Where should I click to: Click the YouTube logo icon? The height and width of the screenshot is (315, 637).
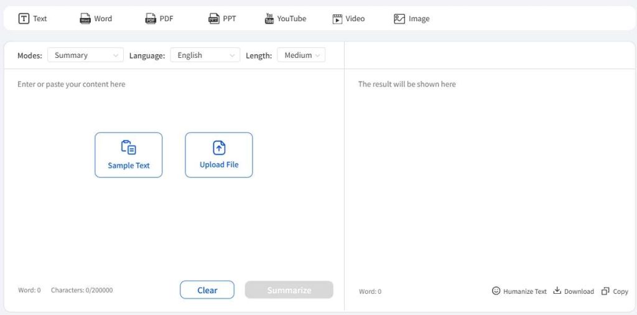(269, 19)
